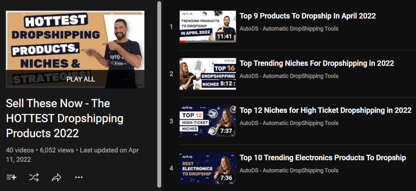The height and width of the screenshot is (191, 416).
Task: Open the Top 9 Products April 2022 thumbnail
Action: 207,27
